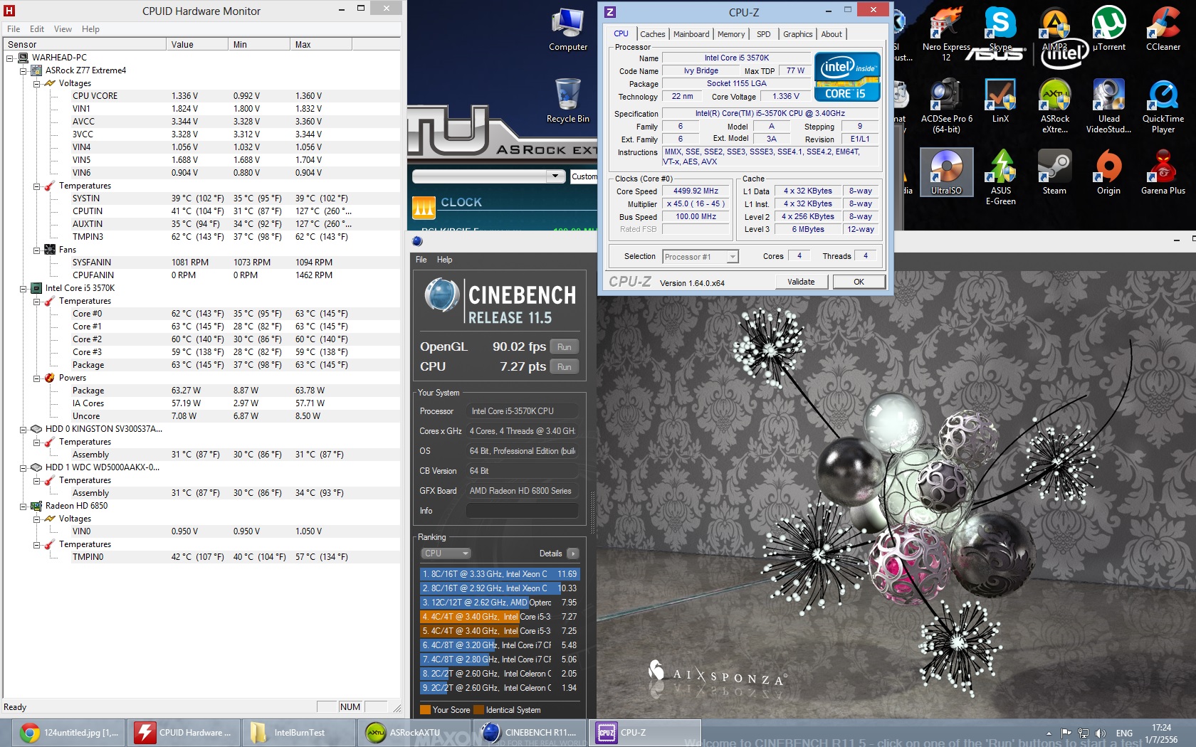Launch Garena Plus from desktop
Viewport: 1196px width, 747px height.
click(x=1163, y=172)
